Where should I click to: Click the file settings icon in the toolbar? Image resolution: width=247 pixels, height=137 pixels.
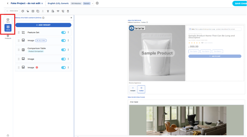coord(53,11)
